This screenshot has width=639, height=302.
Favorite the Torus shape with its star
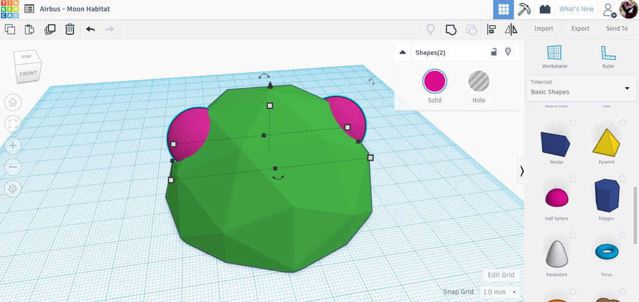pos(623,235)
